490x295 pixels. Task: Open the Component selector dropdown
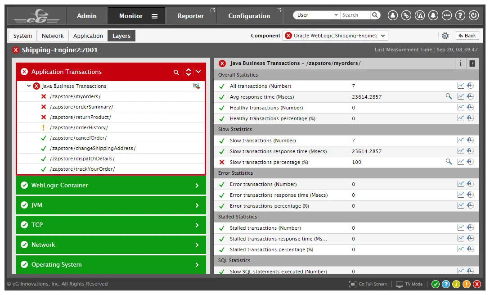335,36
